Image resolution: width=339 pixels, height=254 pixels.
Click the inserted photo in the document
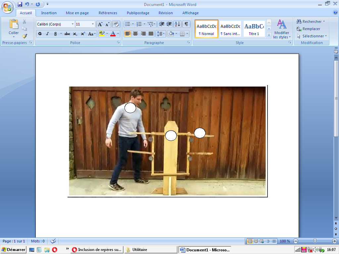[x=167, y=141]
